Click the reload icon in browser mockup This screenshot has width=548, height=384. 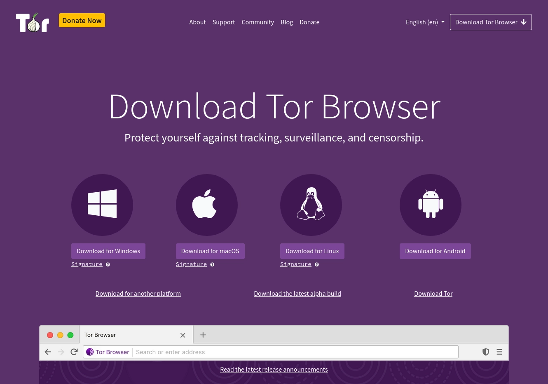point(74,352)
